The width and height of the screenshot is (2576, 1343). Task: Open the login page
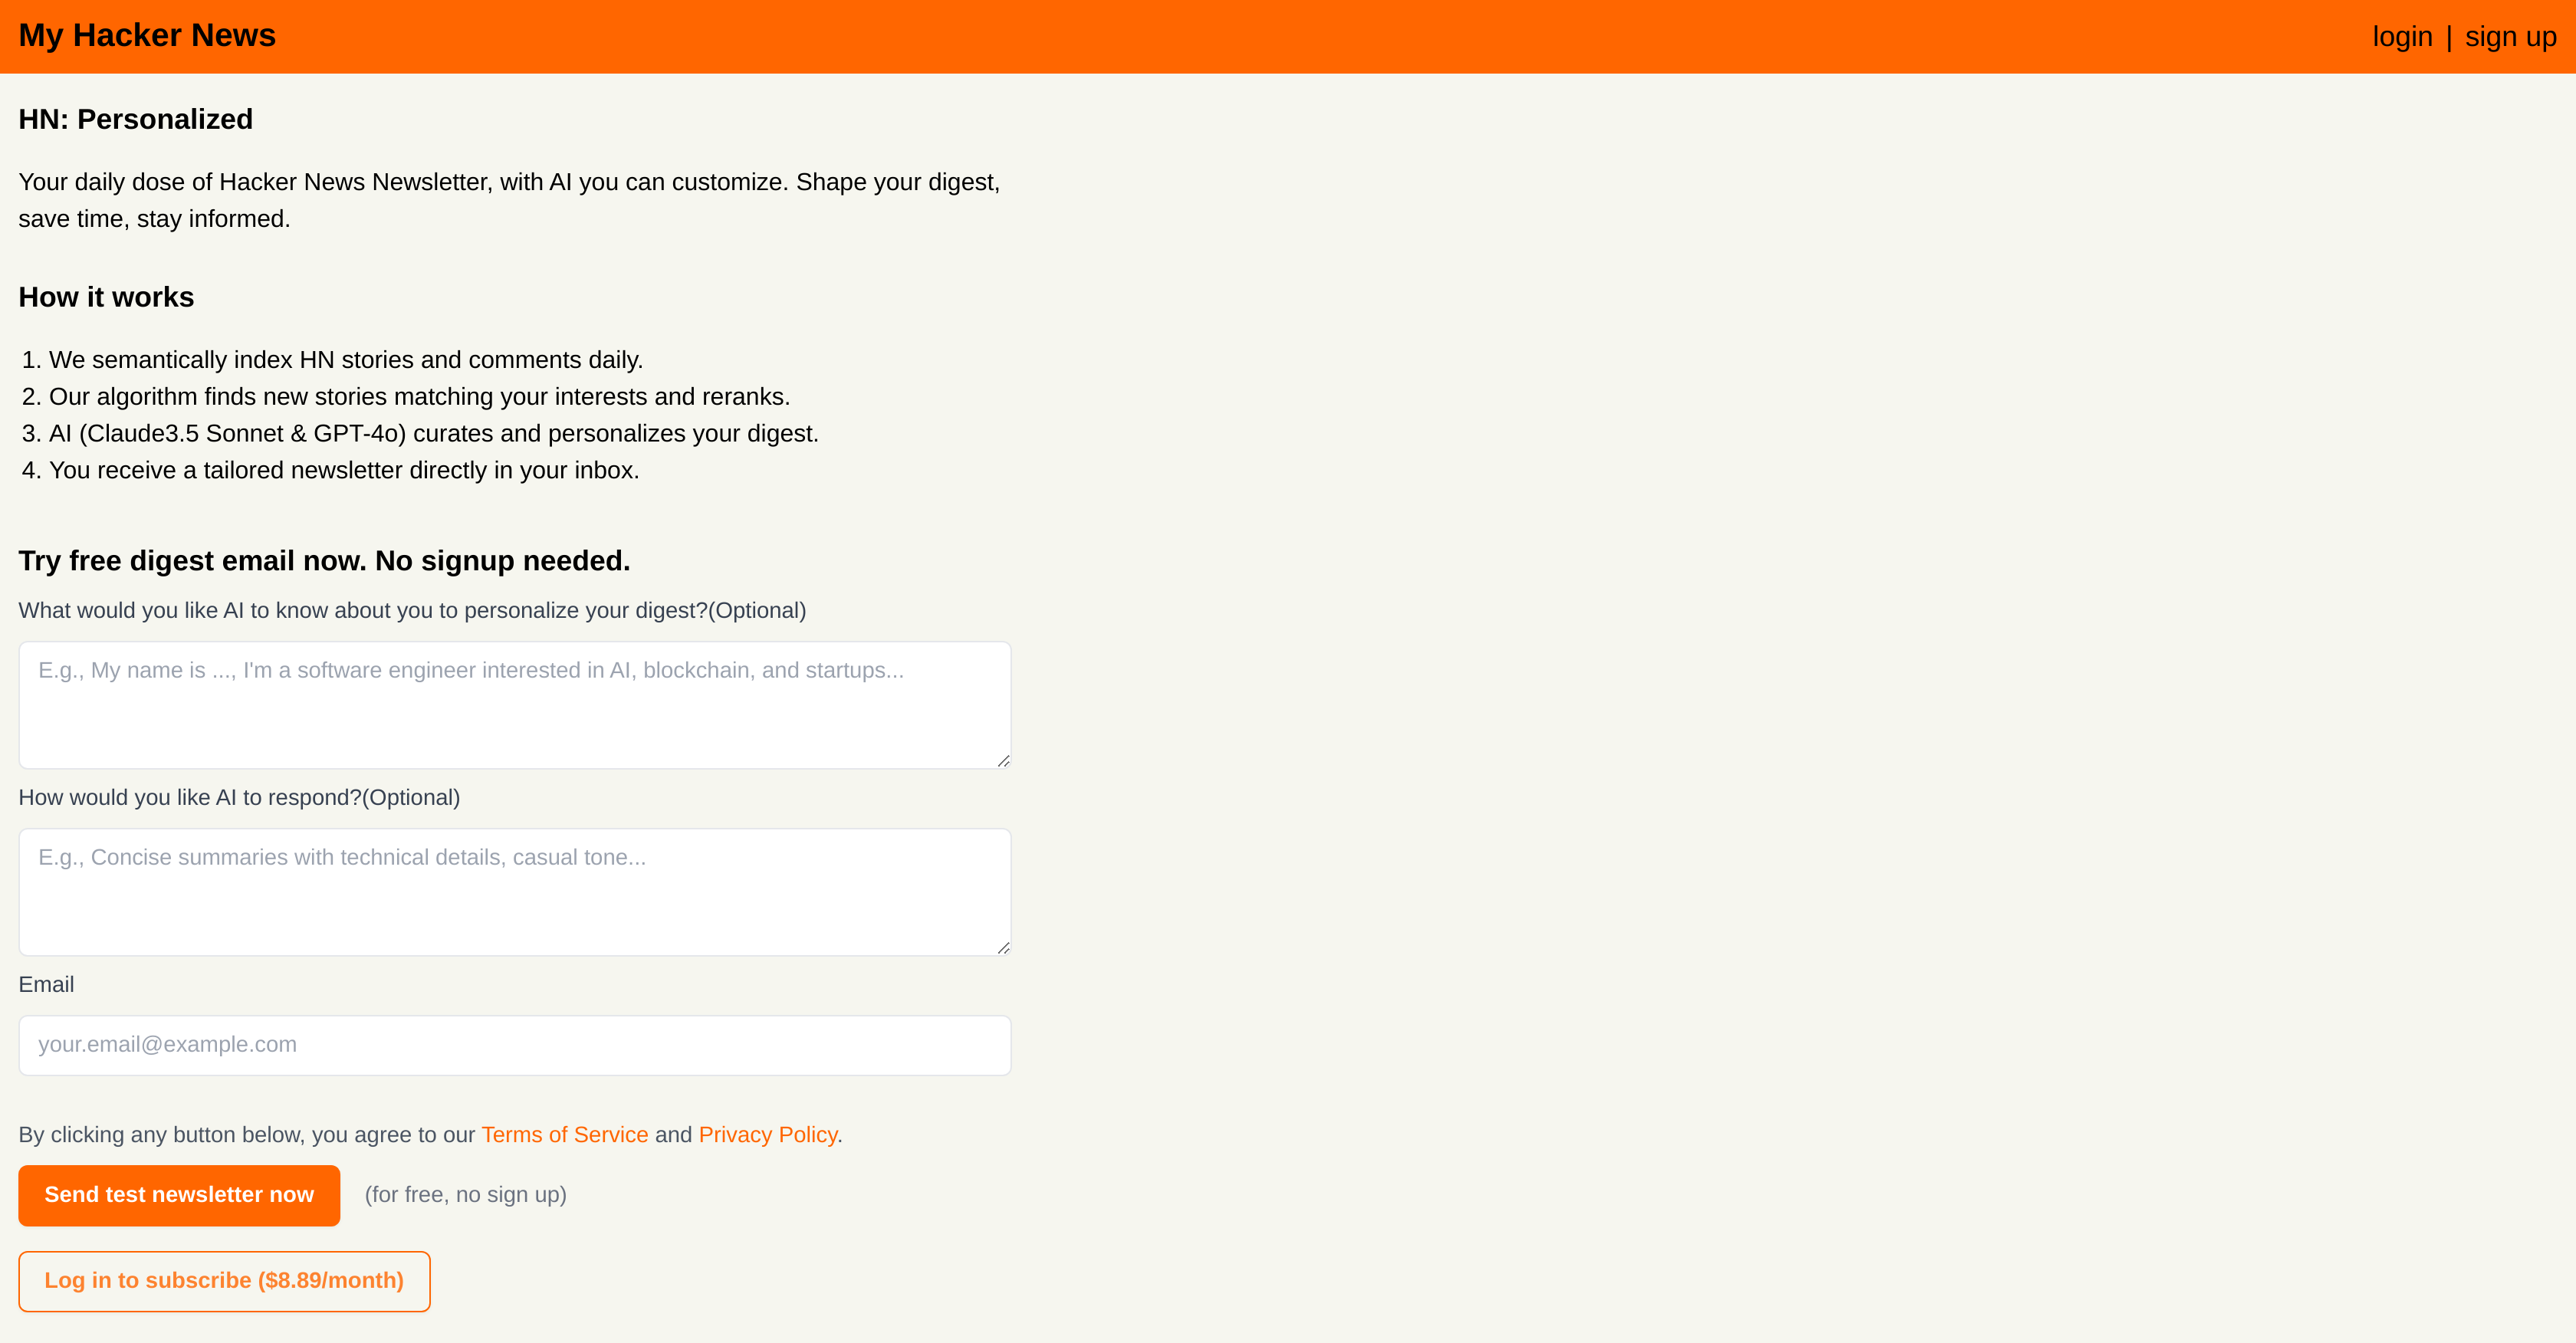click(x=2403, y=36)
